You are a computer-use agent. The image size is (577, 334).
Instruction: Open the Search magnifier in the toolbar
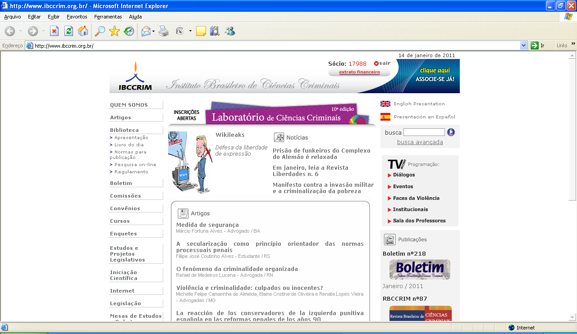100,31
